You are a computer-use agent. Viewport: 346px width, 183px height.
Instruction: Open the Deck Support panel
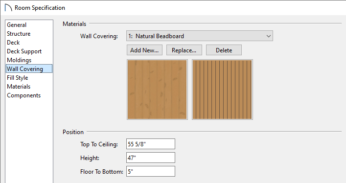(x=24, y=51)
